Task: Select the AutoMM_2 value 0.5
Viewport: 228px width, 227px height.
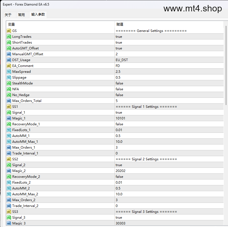Action: pos(118,188)
